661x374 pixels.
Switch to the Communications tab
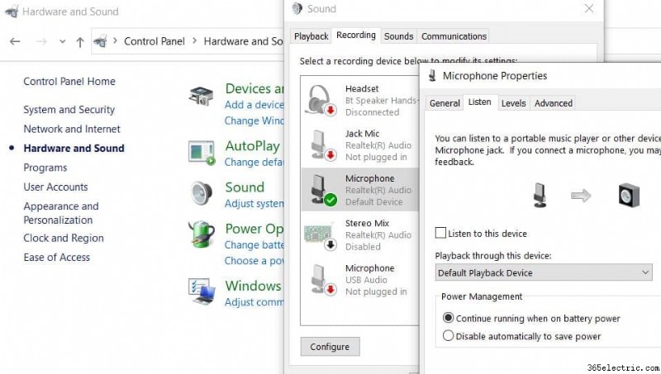(x=454, y=36)
